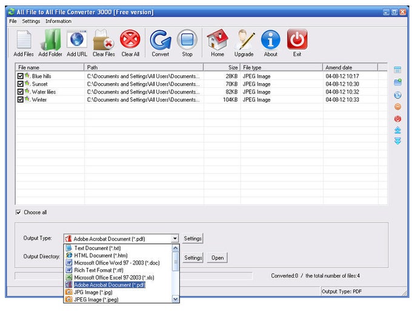Select the Blue hills file name
Image resolution: width=412 pixels, height=313 pixels.
pos(42,76)
